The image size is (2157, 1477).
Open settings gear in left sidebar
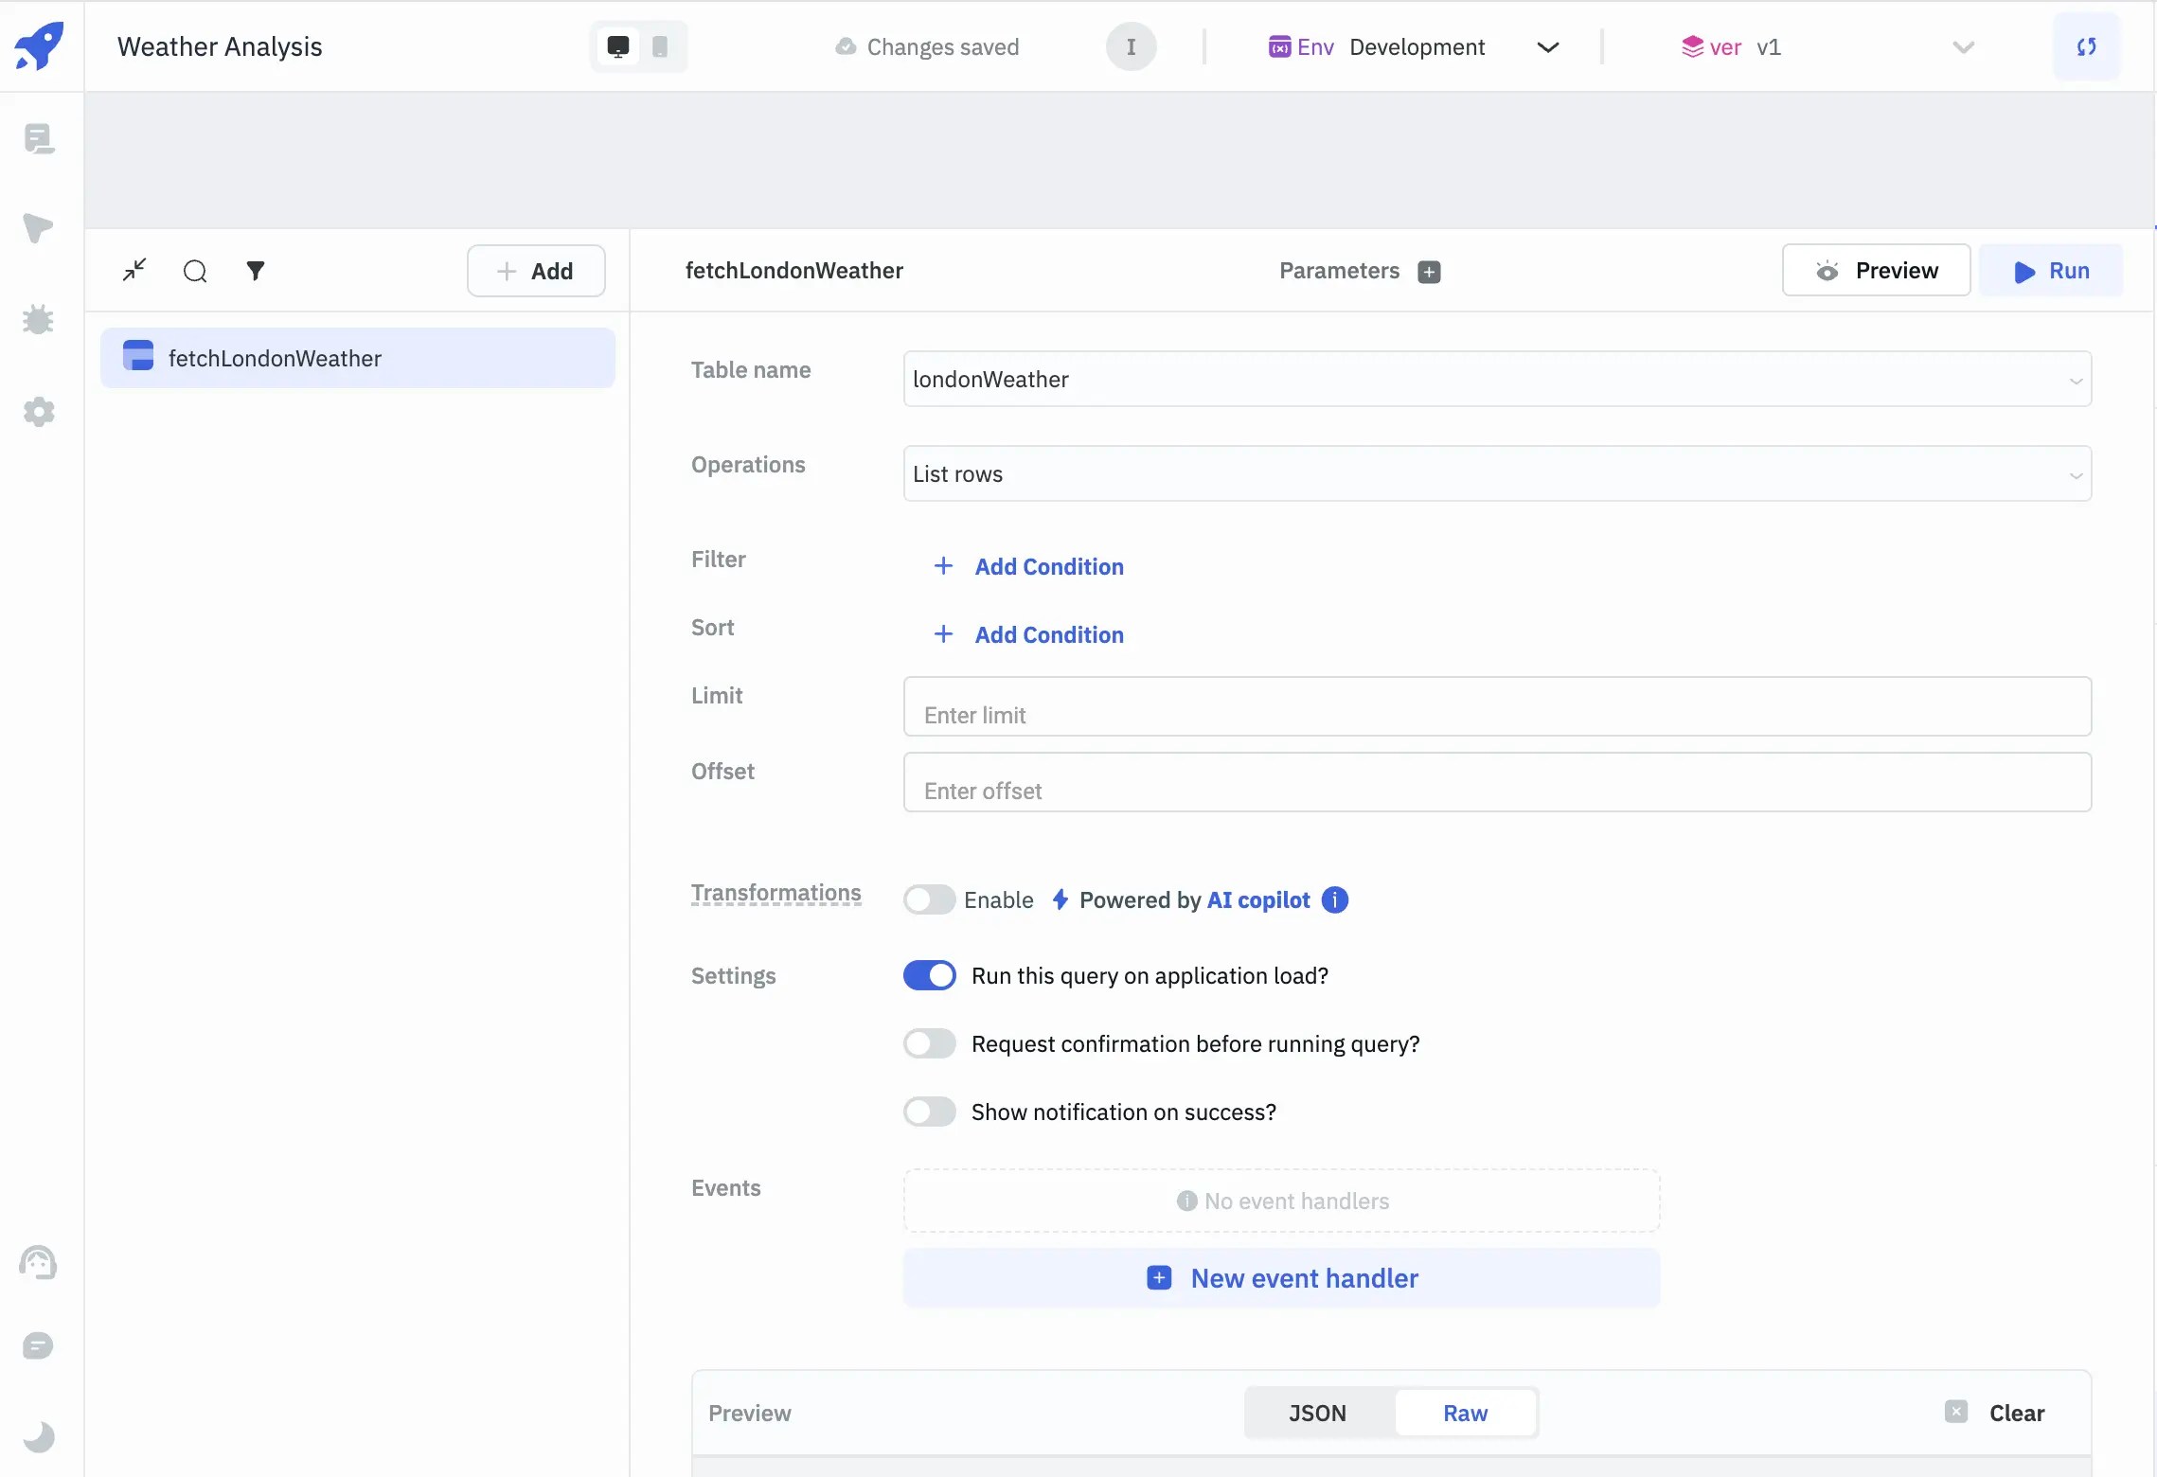point(38,412)
